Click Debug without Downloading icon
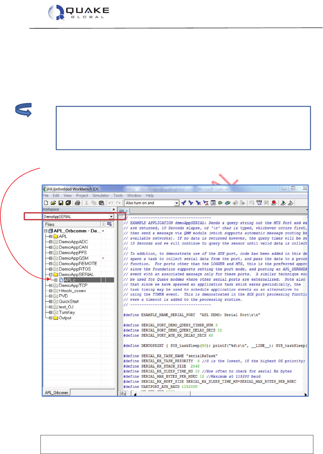 (x=291, y=203)
